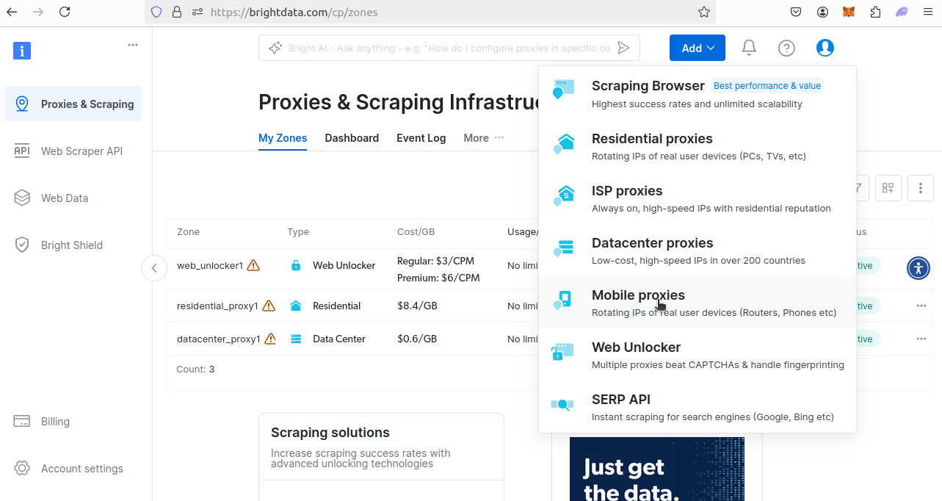Select Datacenter proxies menu entry
Viewport: 942px width, 501px height.
(x=698, y=250)
